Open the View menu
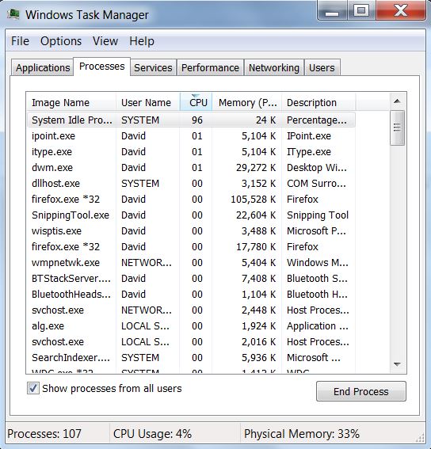Image resolution: width=431 pixels, height=449 pixels. click(105, 41)
